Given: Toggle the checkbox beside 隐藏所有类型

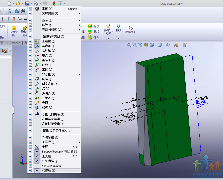Looking at the screenshot, I should click(x=30, y=36).
